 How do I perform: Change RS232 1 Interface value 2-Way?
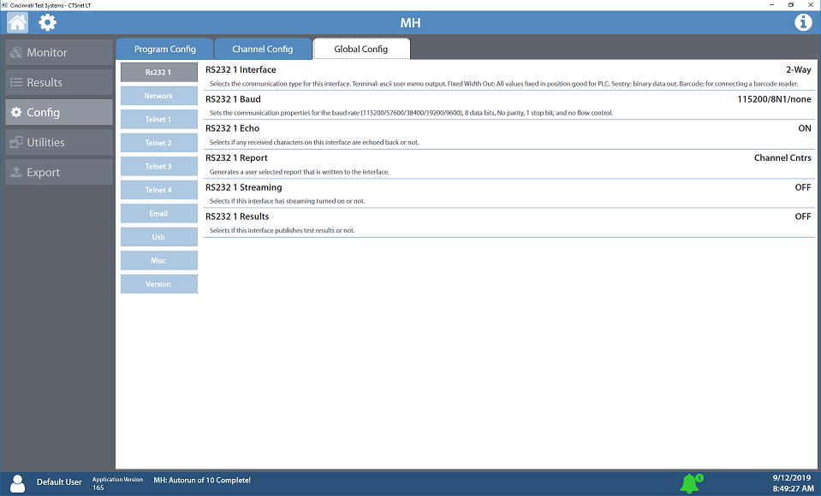click(798, 69)
